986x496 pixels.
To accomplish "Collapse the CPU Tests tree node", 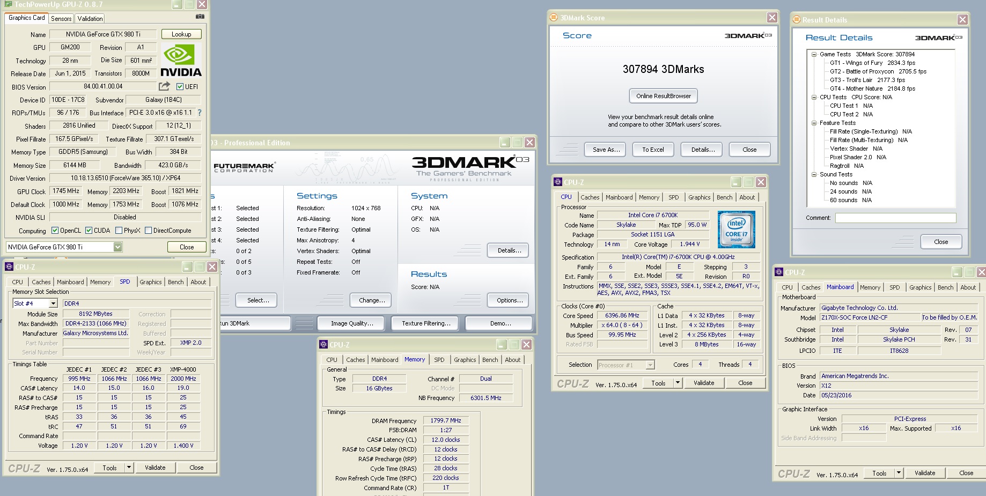I will pos(814,97).
